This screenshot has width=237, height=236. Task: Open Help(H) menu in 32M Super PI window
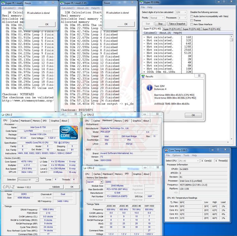coord(95,8)
